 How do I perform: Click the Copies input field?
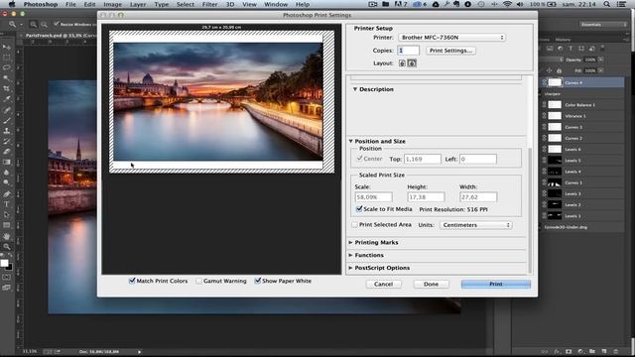408,51
